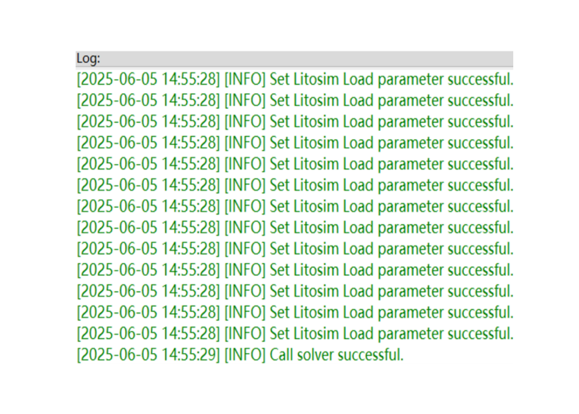Image resolution: width=579 pixels, height=414 pixels.
Task: Click the [INFO] tag on Call solver line
Action: [x=245, y=355]
